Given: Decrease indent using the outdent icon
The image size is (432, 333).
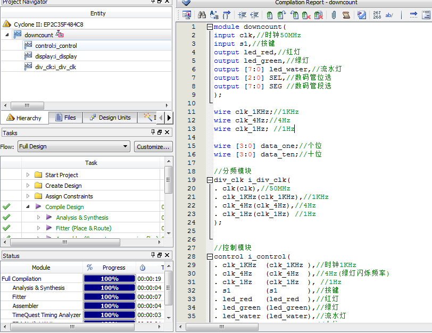Looking at the screenshot, I should 255,15.
